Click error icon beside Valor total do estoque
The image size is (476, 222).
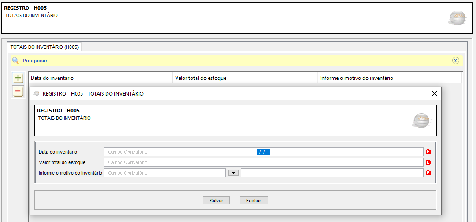(428, 162)
